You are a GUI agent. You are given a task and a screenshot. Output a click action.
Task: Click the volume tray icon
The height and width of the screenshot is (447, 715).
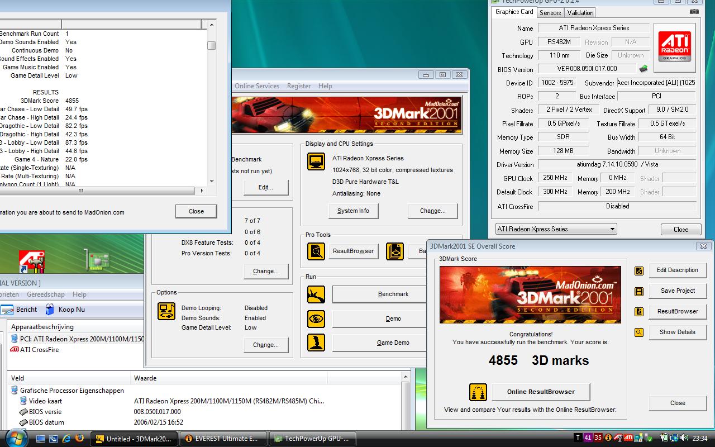tap(683, 438)
